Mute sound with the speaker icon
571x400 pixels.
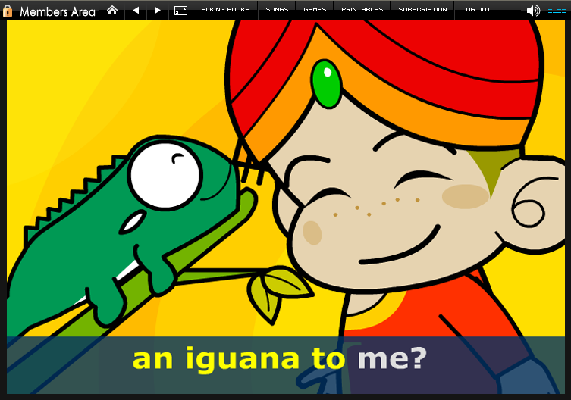pyautogui.click(x=533, y=11)
